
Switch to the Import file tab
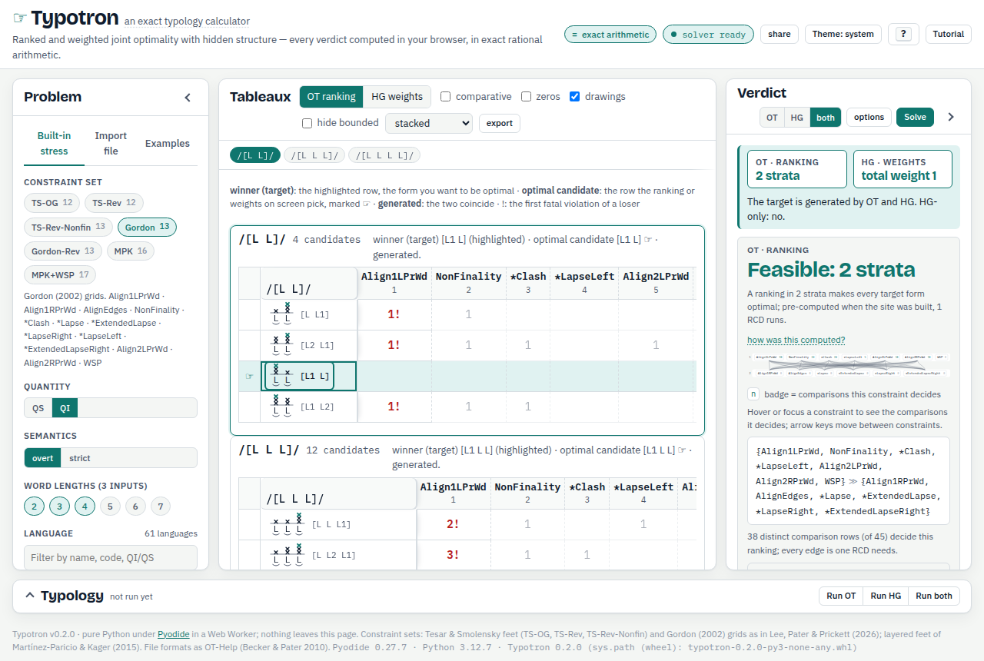[x=111, y=144]
